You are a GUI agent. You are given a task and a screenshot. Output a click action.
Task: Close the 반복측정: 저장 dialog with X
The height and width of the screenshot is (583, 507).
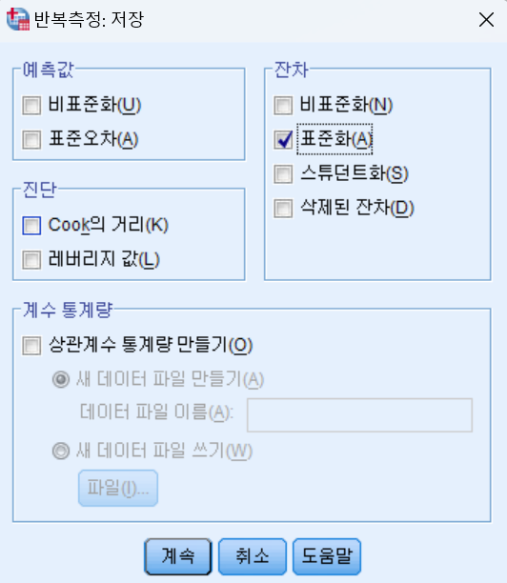(486, 20)
